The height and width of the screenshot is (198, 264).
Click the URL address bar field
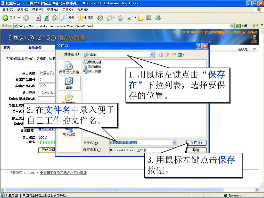pyautogui.click(x=124, y=26)
